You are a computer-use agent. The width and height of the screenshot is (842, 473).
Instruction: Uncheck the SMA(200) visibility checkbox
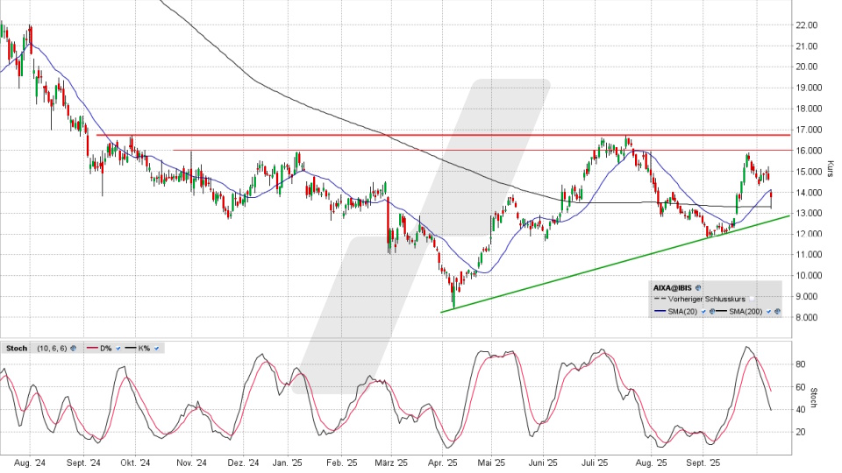pos(768,312)
